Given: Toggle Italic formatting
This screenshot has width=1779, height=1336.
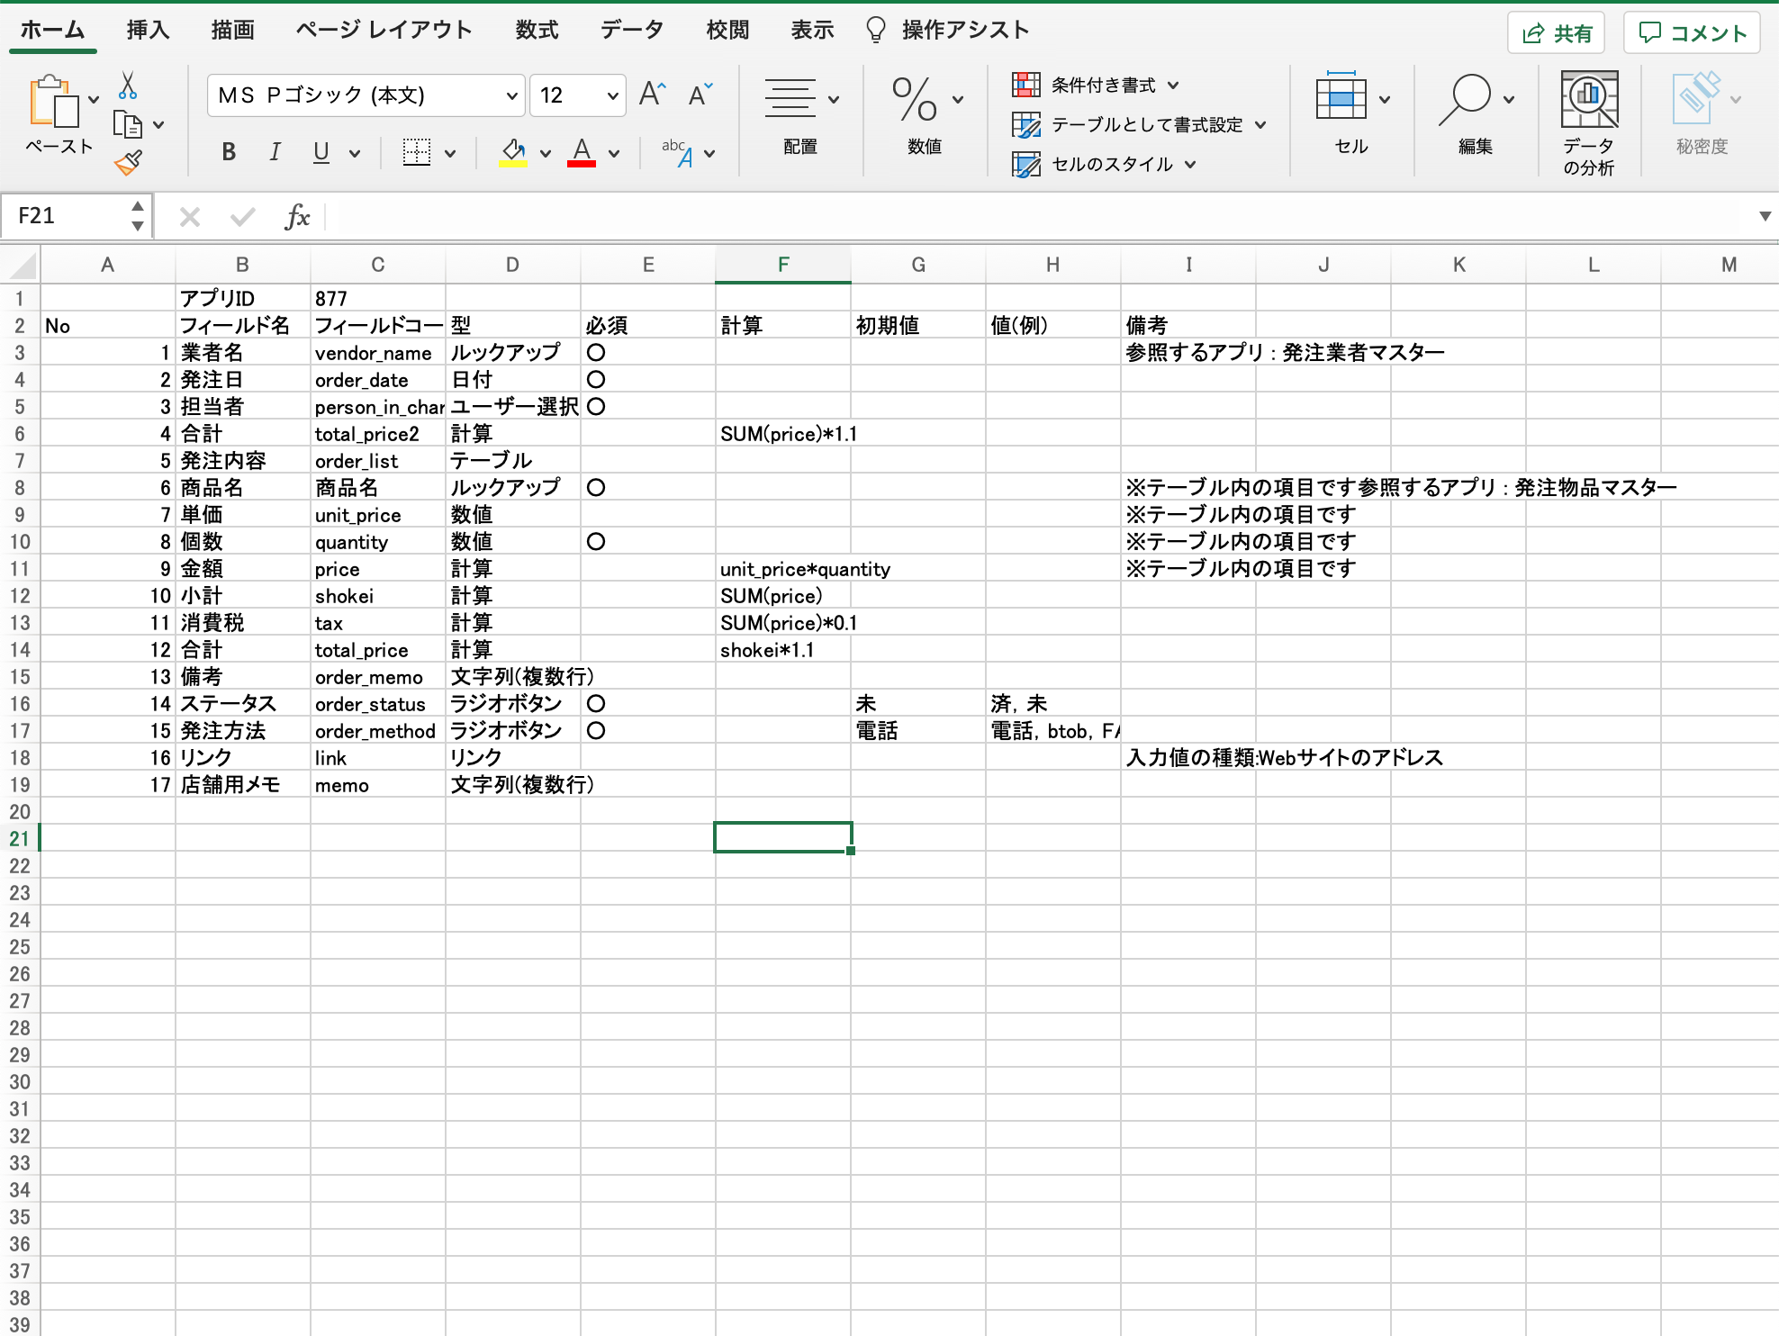Looking at the screenshot, I should (x=275, y=152).
